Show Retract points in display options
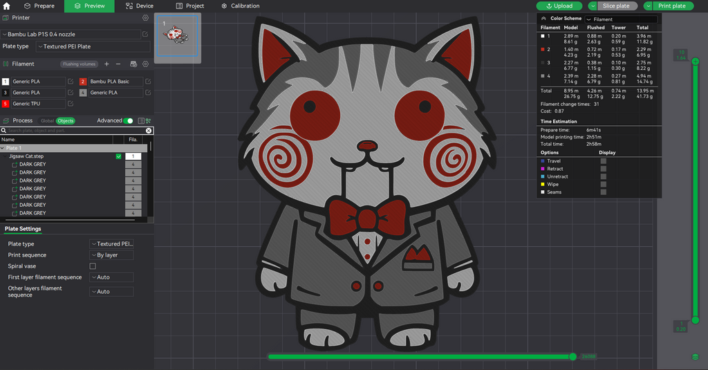 603,169
